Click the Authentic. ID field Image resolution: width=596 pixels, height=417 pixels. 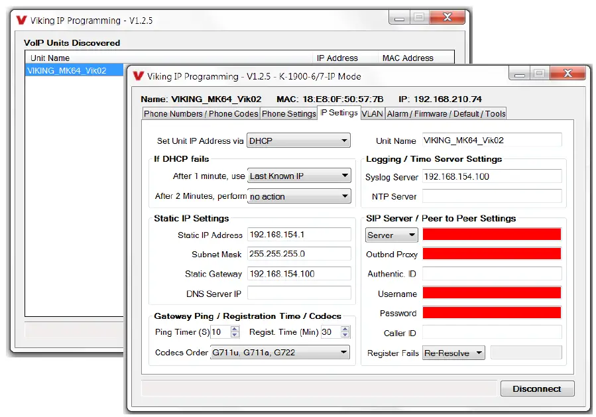coord(492,274)
